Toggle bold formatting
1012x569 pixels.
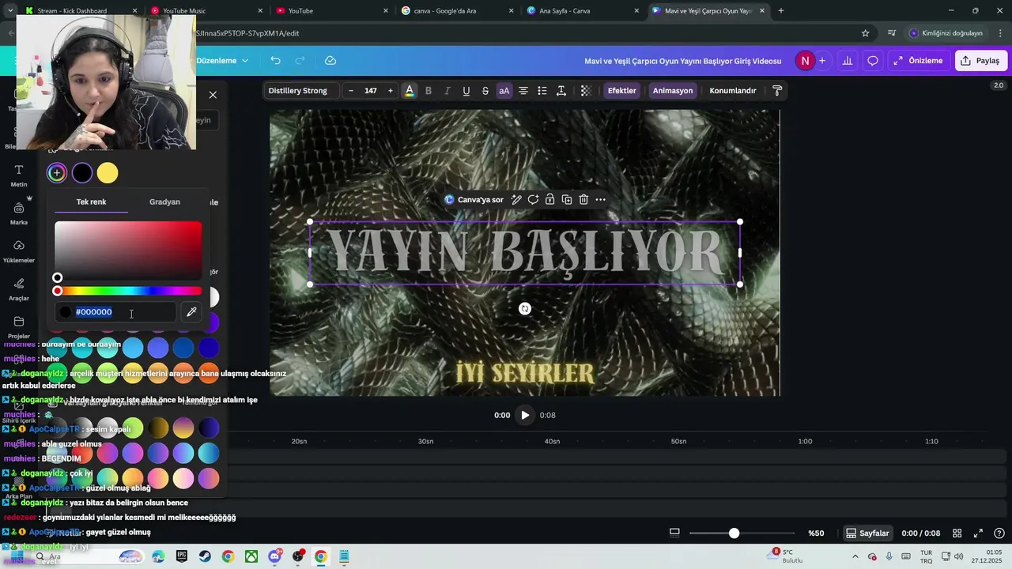(x=429, y=91)
